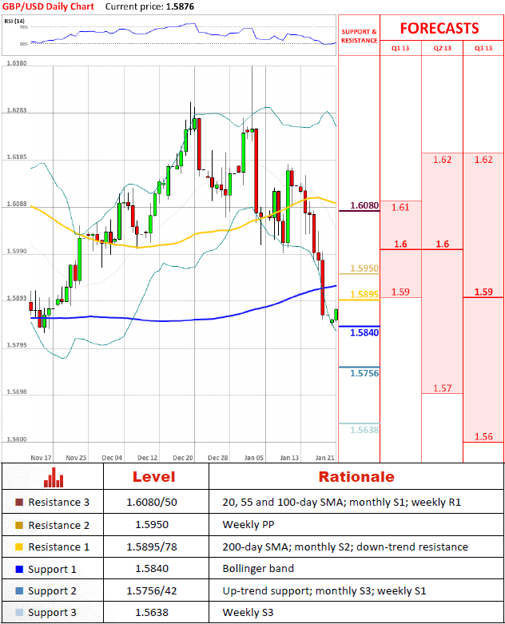The image size is (505, 624).
Task: Click the current price 1.5876 value
Action: click(180, 6)
